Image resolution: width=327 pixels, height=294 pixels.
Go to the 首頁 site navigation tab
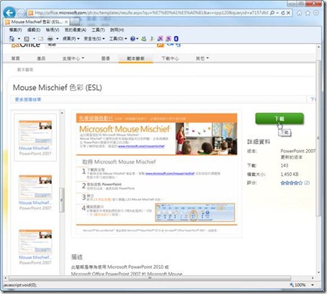point(16,58)
